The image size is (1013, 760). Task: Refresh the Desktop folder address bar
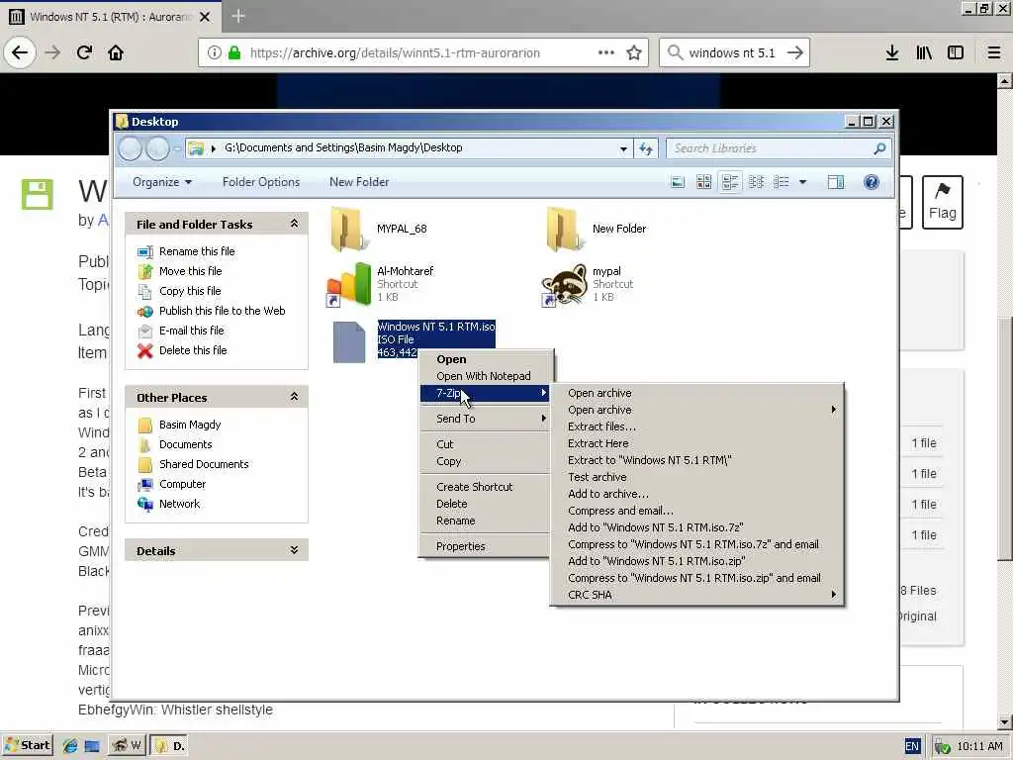click(645, 148)
